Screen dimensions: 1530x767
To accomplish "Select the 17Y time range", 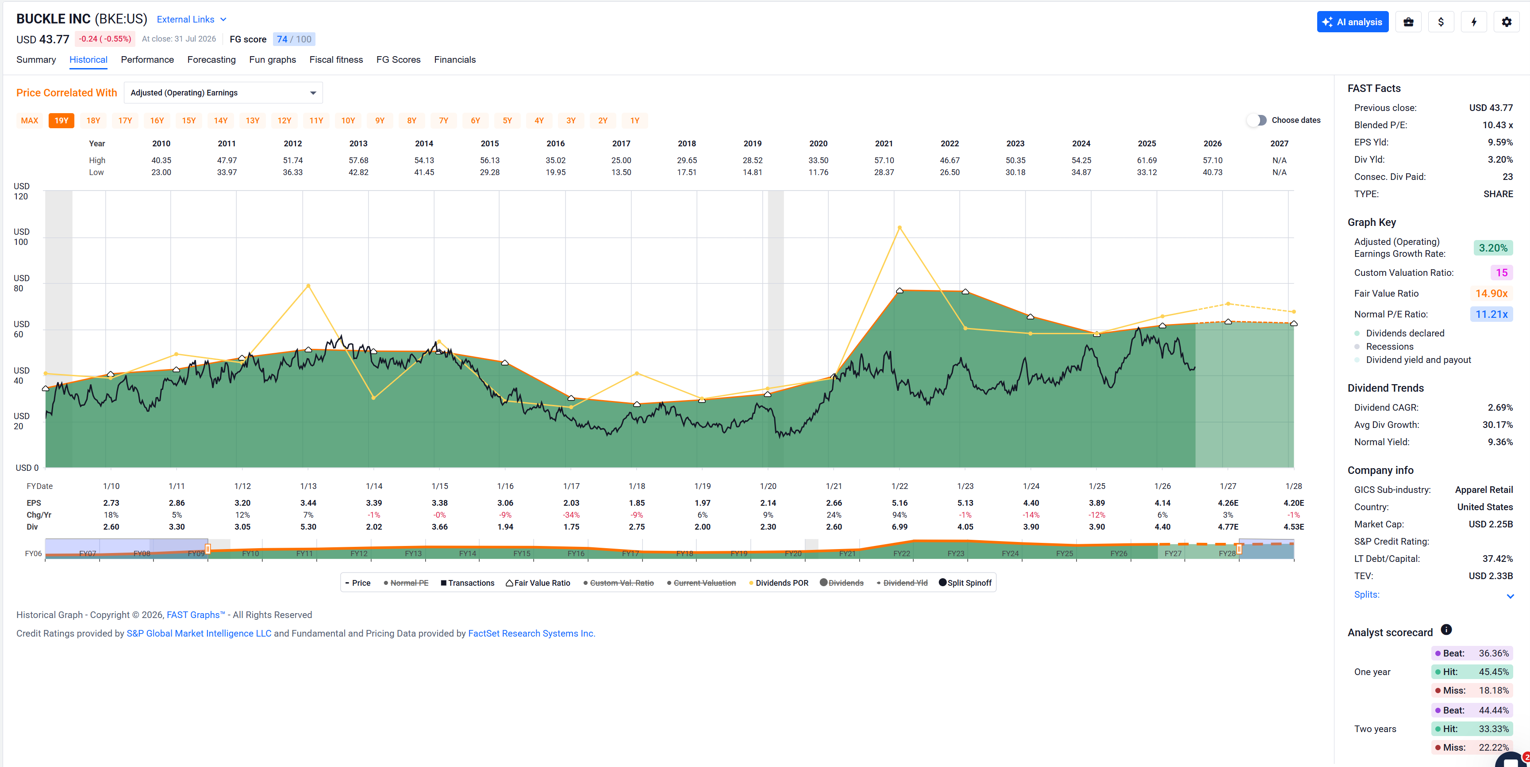I will pyautogui.click(x=125, y=121).
